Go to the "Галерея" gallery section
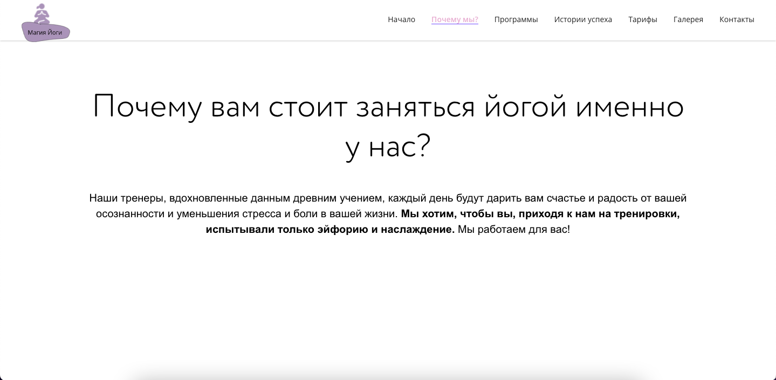 click(688, 19)
